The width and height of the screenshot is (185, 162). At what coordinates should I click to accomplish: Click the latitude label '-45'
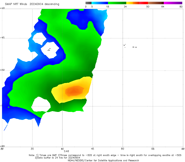[2, 38]
